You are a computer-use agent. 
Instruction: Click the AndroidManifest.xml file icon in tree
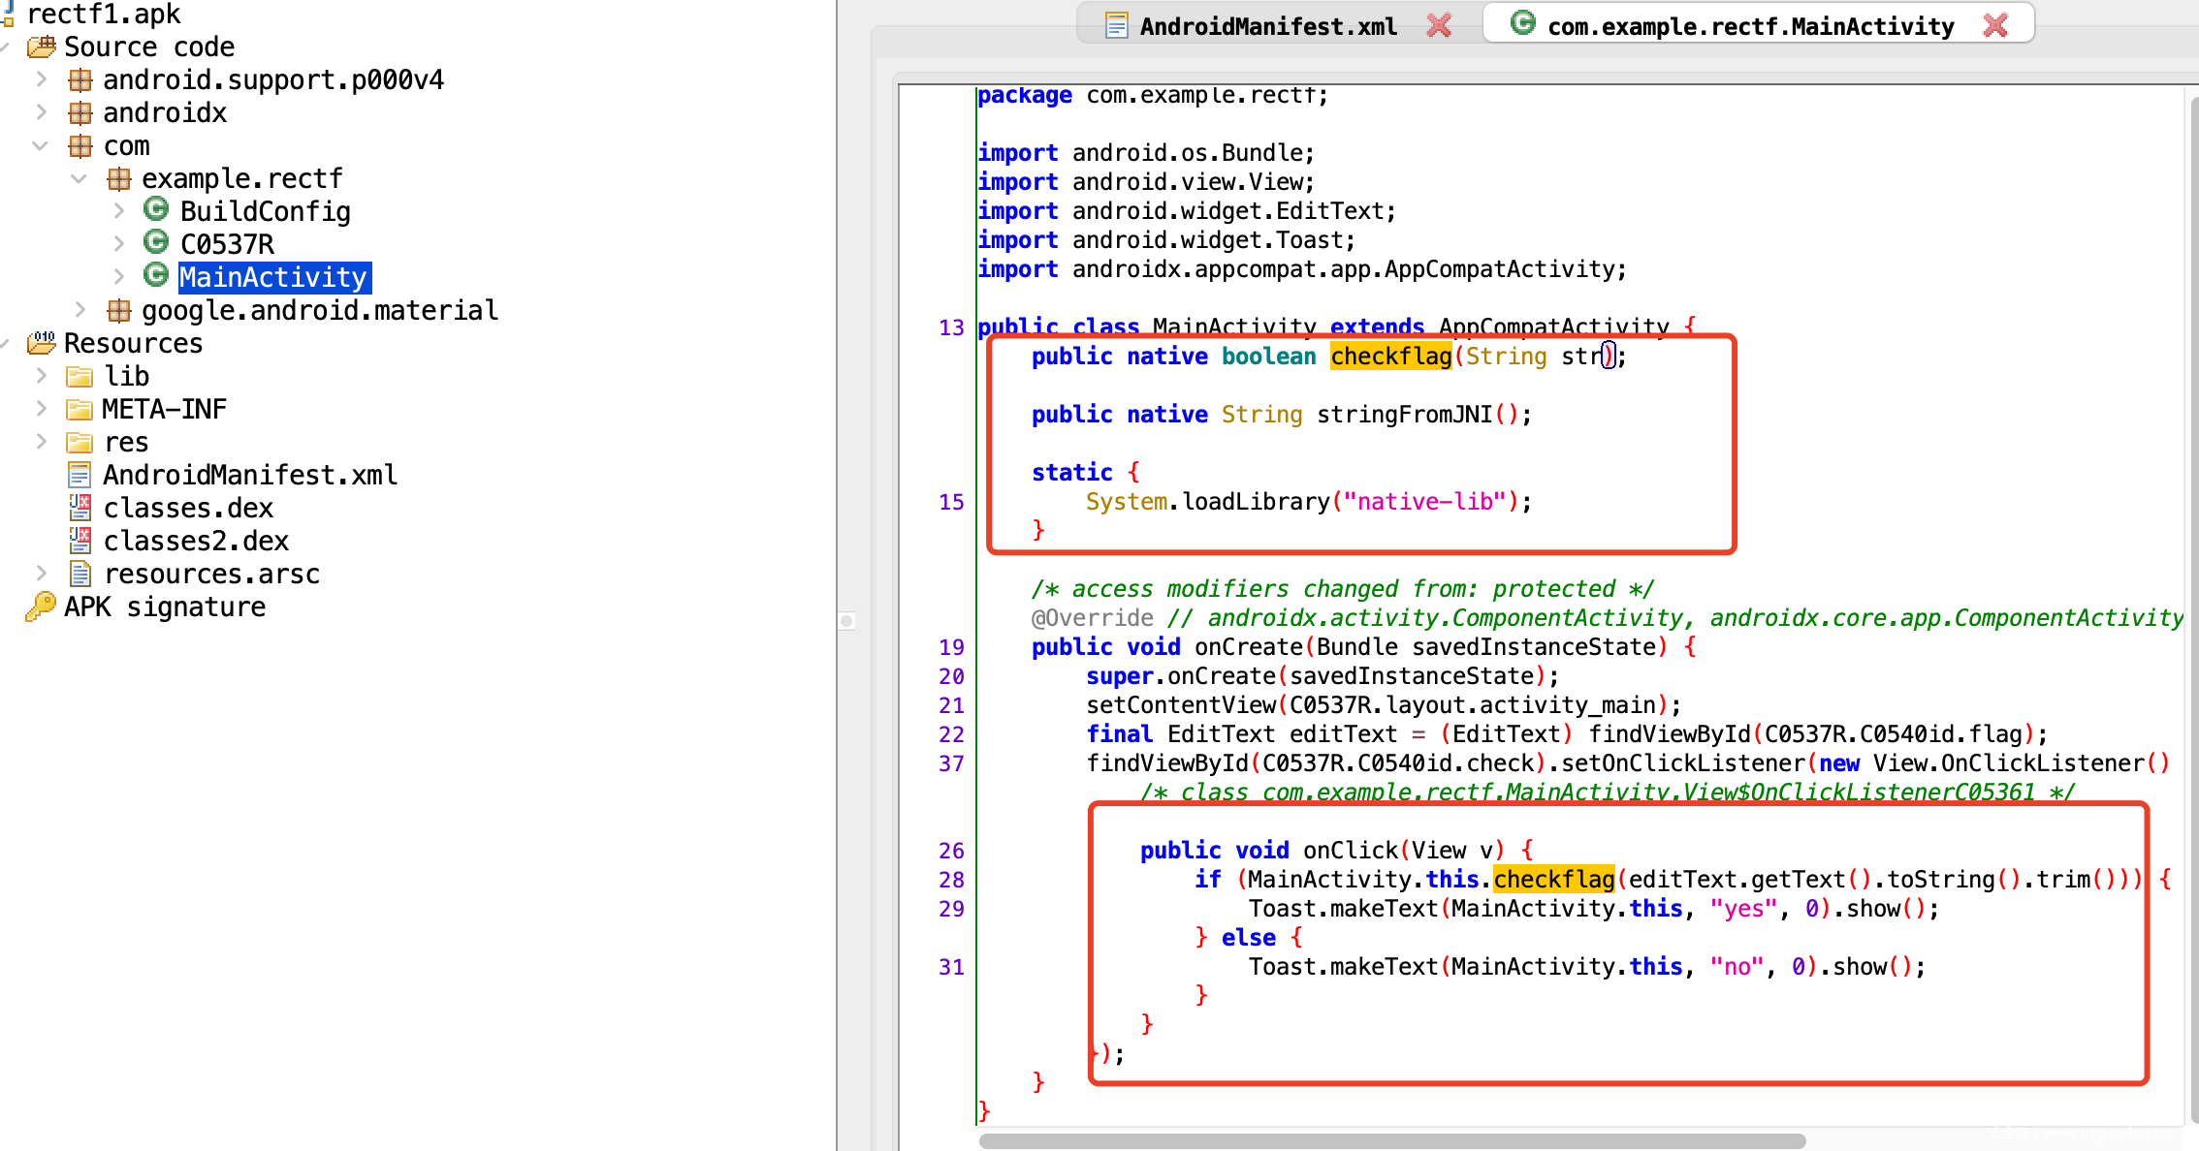coord(80,475)
